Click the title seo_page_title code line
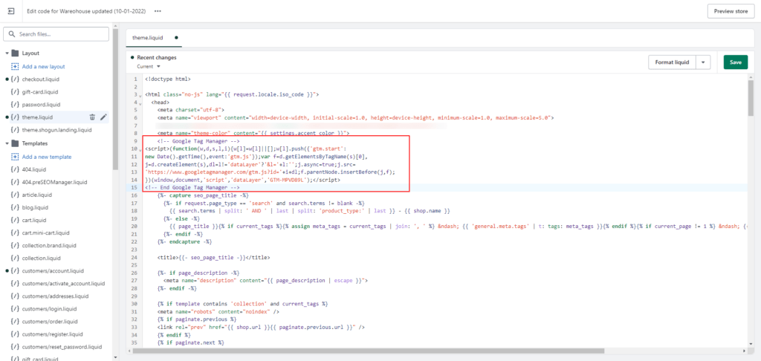 213,258
